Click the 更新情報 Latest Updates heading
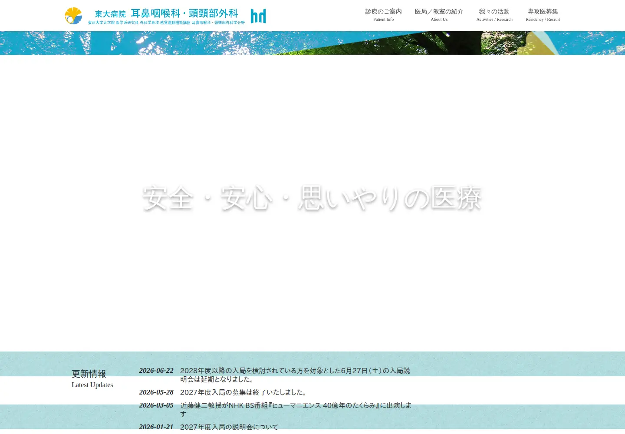 92,379
